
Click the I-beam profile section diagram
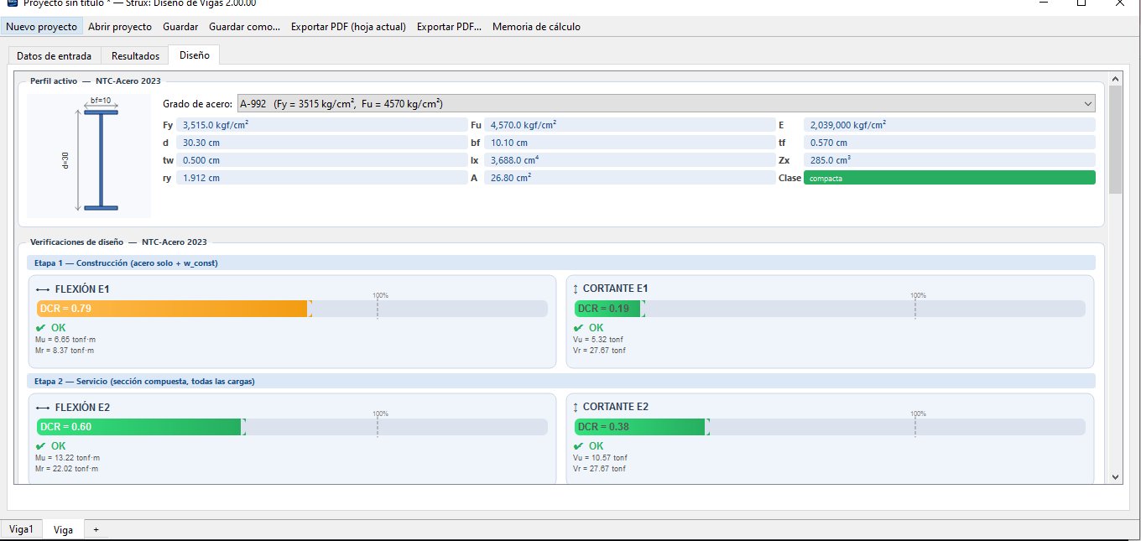tap(89, 155)
